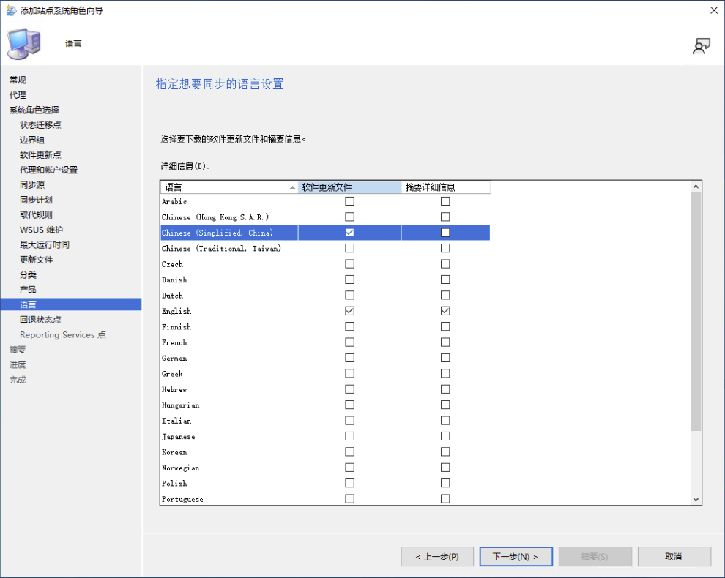Open 软件更新点 step in sidebar
The image size is (725, 578).
point(40,155)
